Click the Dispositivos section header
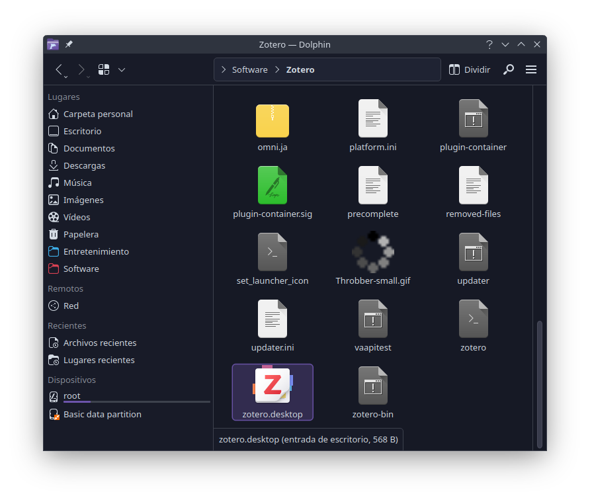 click(x=71, y=380)
